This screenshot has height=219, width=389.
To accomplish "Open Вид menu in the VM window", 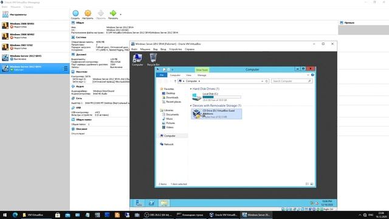I will (x=156, y=49).
